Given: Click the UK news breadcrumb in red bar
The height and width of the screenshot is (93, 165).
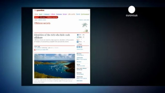Looking at the screenshot, I should click(42, 17).
